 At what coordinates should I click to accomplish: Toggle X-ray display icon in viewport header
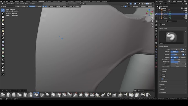[x=142, y=4]
